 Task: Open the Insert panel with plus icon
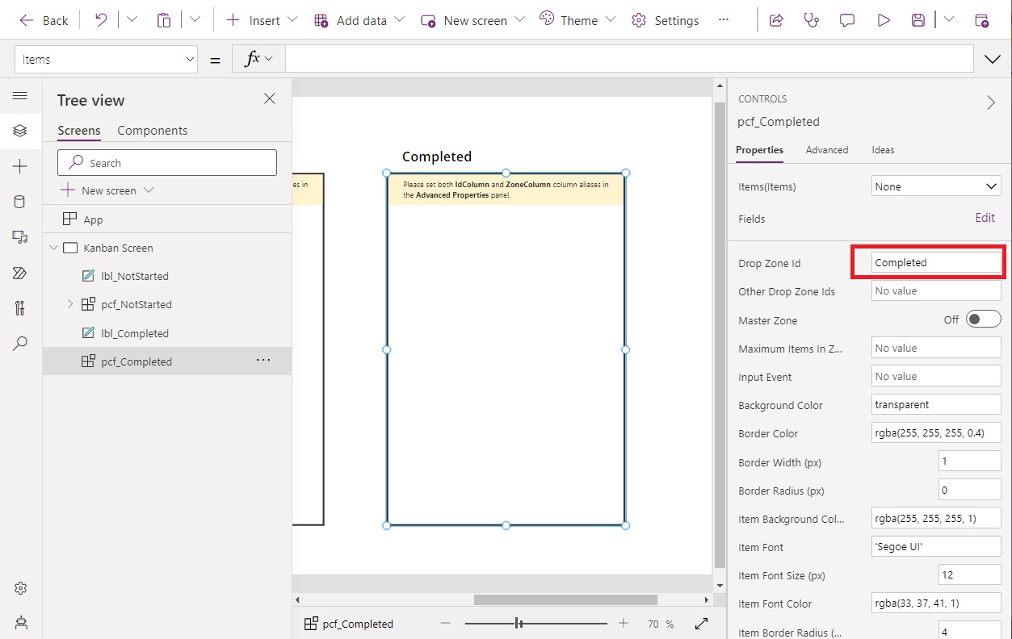point(21,166)
